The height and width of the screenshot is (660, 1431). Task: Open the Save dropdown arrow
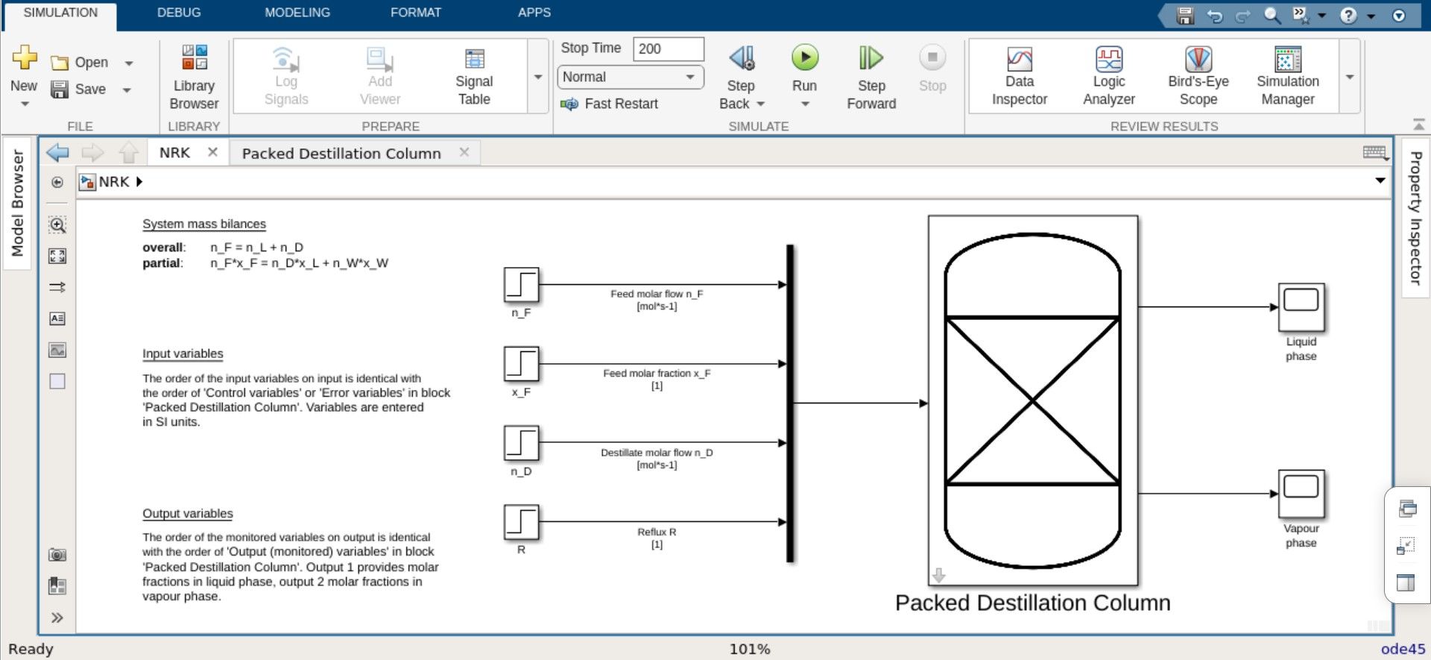[127, 90]
